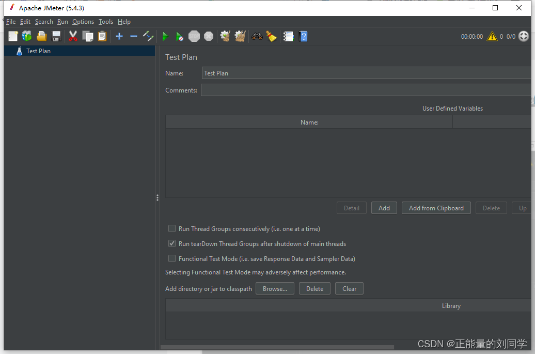Click the User Defined Variables label
The width and height of the screenshot is (535, 354).
(x=452, y=108)
